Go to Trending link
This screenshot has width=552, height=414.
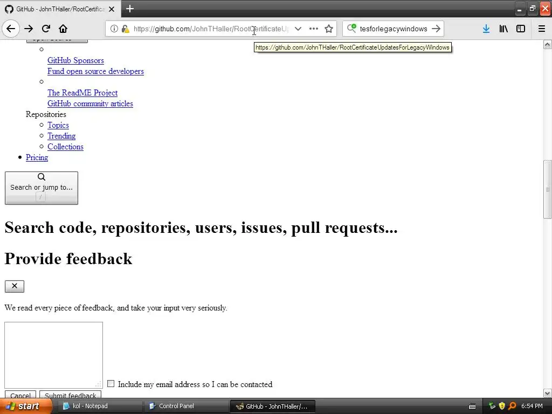click(61, 136)
